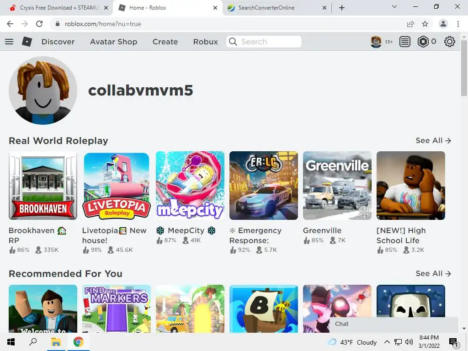Reload the Roblox page
Image resolution: width=468 pixels, height=351 pixels.
39,24
